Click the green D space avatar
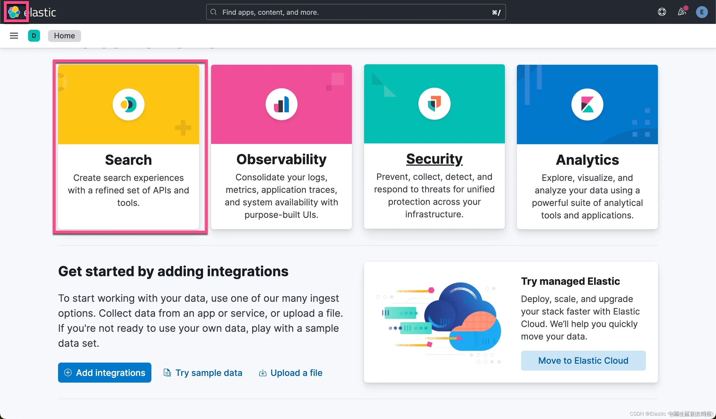 pos(34,36)
